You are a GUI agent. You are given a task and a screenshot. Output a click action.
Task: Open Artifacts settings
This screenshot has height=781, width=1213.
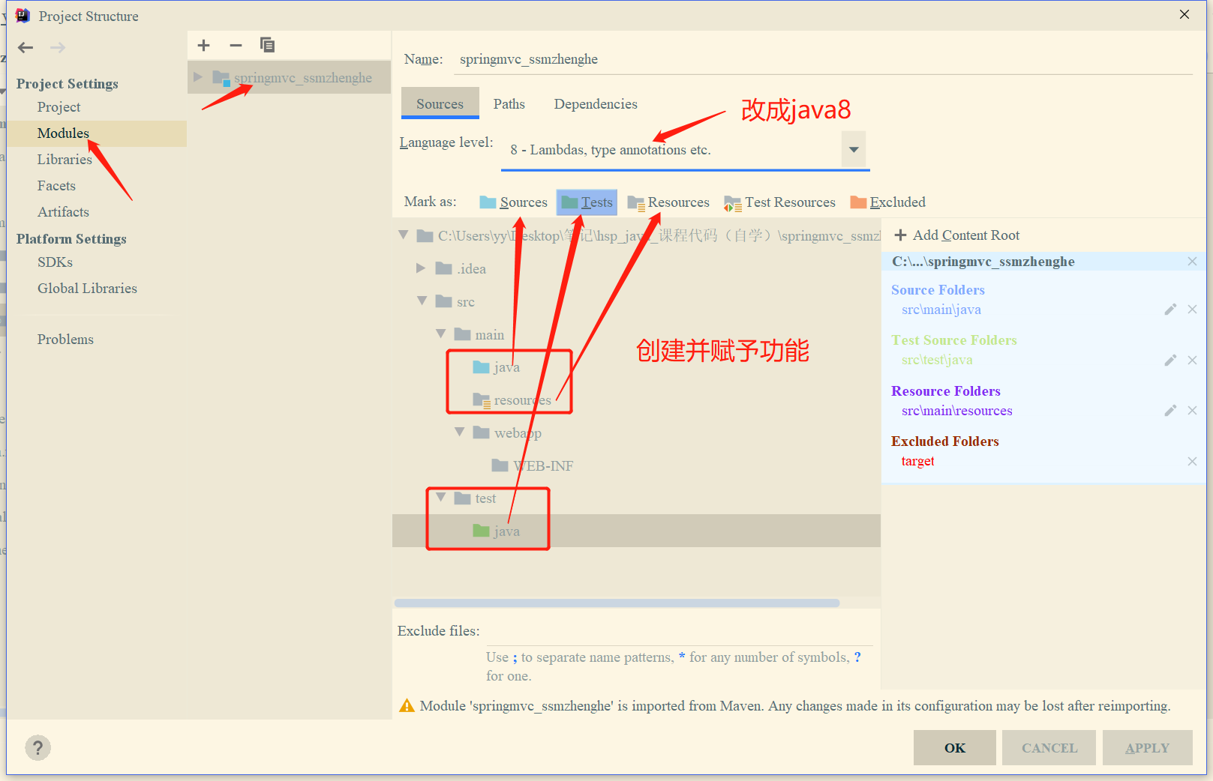(x=63, y=212)
